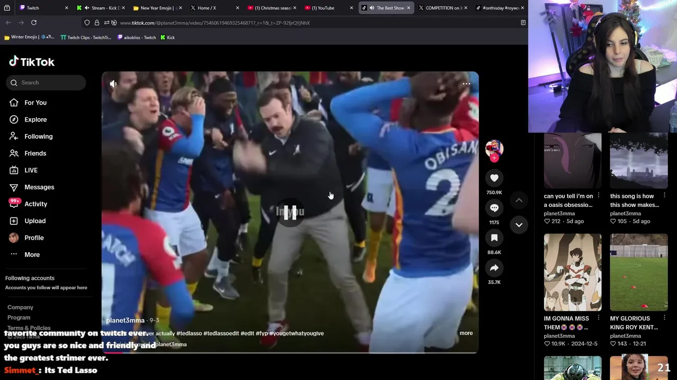The height and width of the screenshot is (380, 677).
Task: Expand the More sidebar menu
Action: (32, 254)
